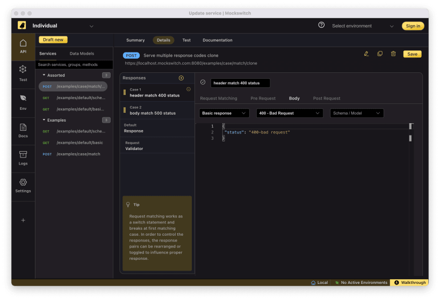Open the Select environment dropdown
This screenshot has height=300, width=440.
[363, 26]
